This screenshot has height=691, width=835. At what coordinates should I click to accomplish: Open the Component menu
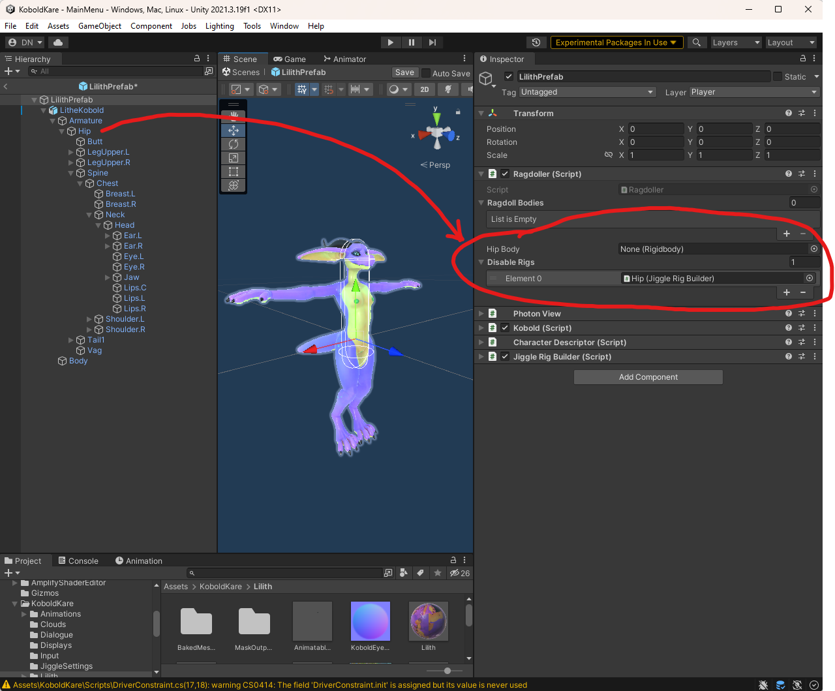(x=151, y=26)
